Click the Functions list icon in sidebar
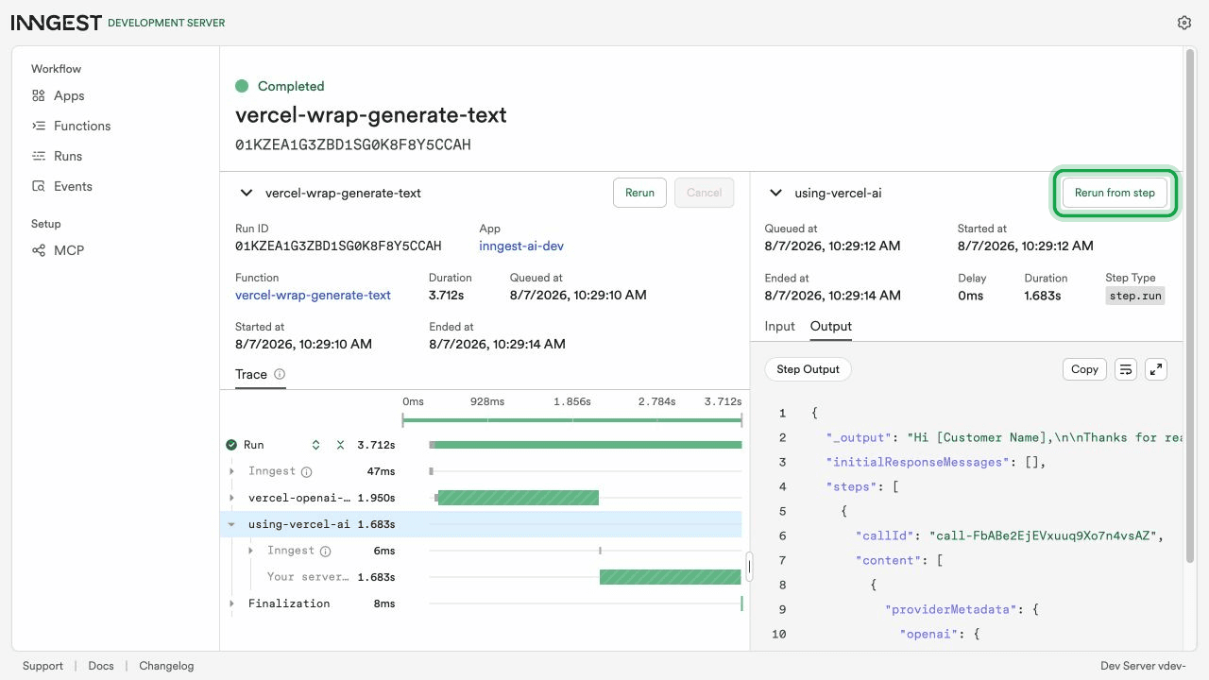Screen dimensions: 1209x680 click(39, 126)
